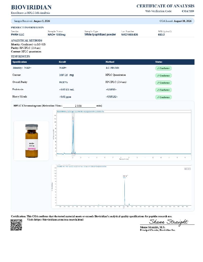The width and height of the screenshot is (203, 262).
Task: Click the Shane Straight signature
Action: [168, 222]
